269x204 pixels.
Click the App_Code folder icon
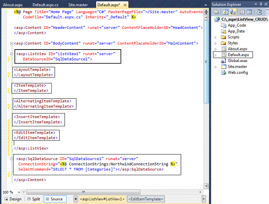coord(223,25)
